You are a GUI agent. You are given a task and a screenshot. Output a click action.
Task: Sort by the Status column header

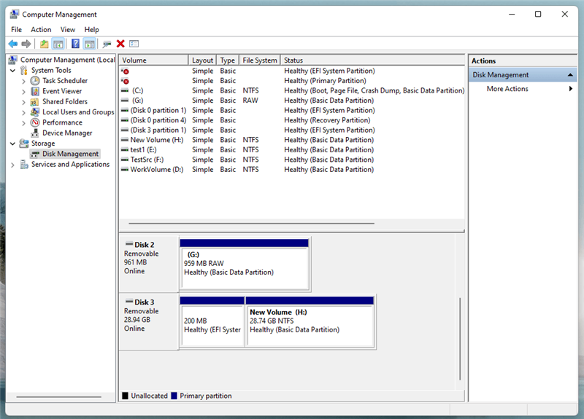(x=372, y=60)
